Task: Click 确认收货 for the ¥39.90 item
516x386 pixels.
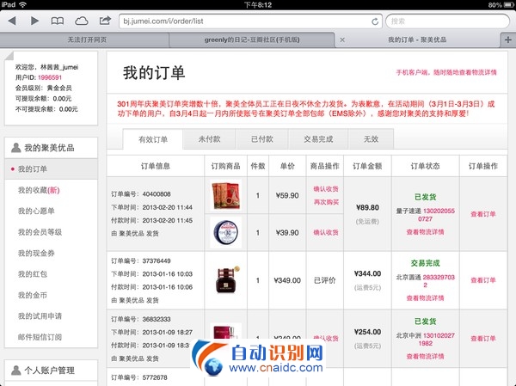Action: pos(326,233)
